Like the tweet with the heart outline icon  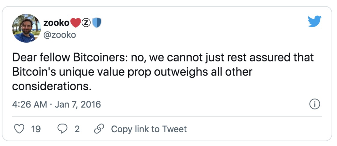click(19, 129)
